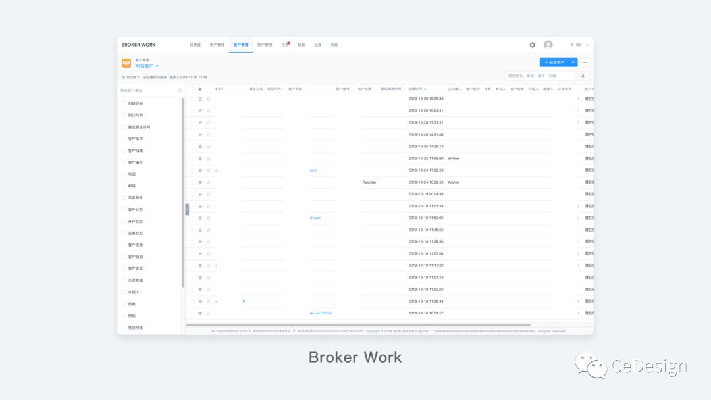The image size is (711, 400).
Task: Open row menu for 2019-10-18 10:59:57
Action: tap(200, 313)
